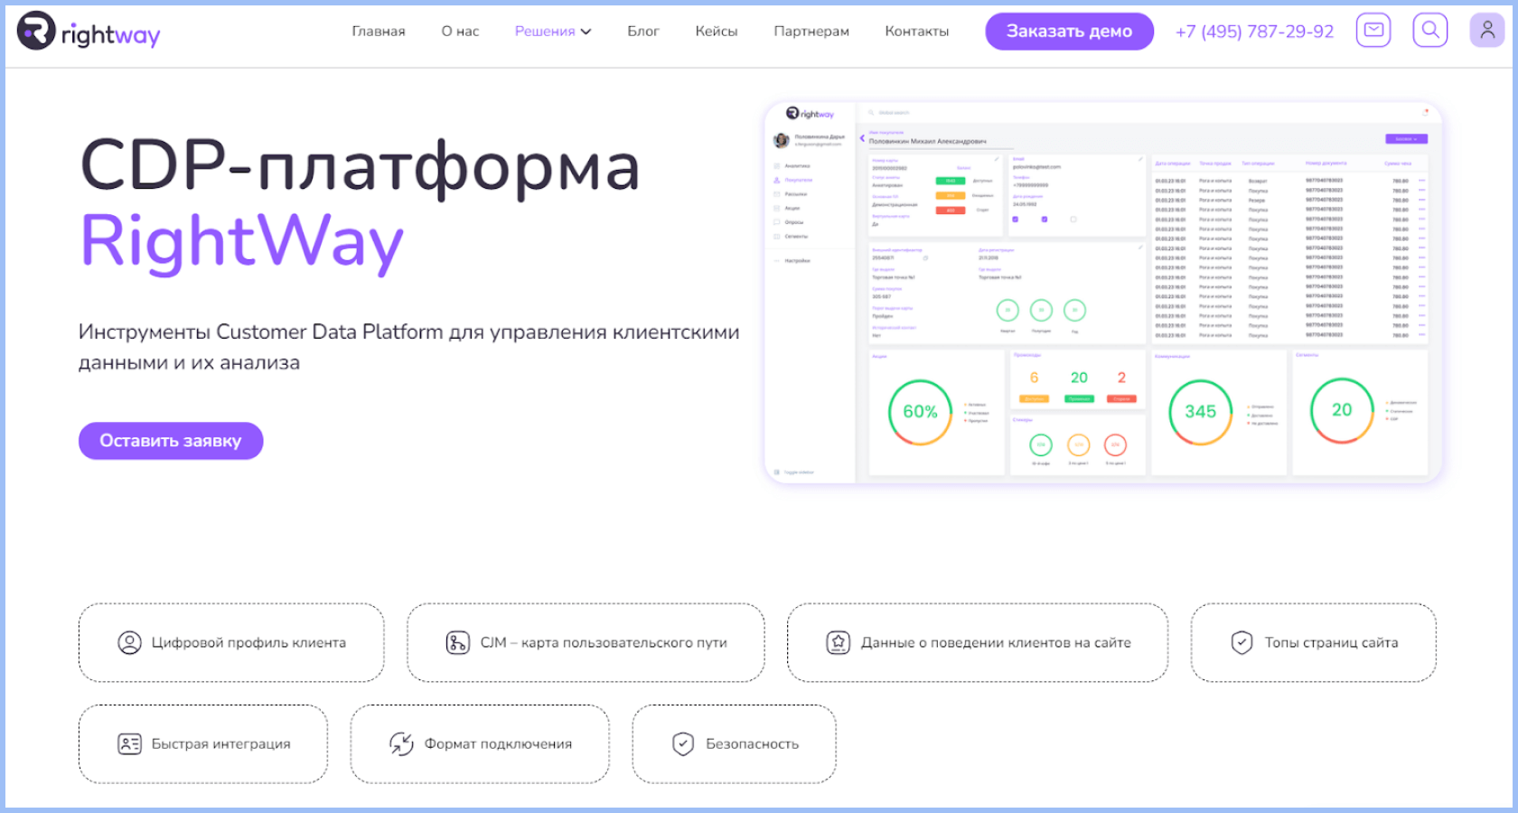Click the Оставить заявку button
Image resolution: width=1518 pixels, height=813 pixels.
(x=171, y=441)
